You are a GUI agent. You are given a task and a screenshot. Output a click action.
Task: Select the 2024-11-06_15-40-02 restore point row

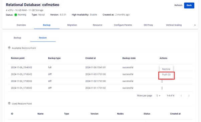tap(100, 68)
